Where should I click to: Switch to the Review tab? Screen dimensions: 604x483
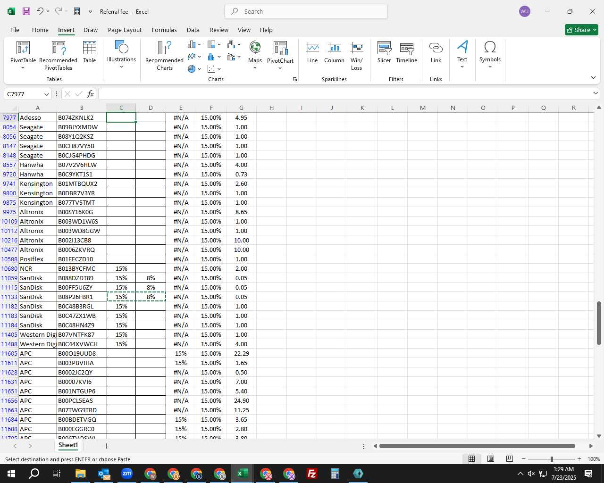[x=219, y=30]
